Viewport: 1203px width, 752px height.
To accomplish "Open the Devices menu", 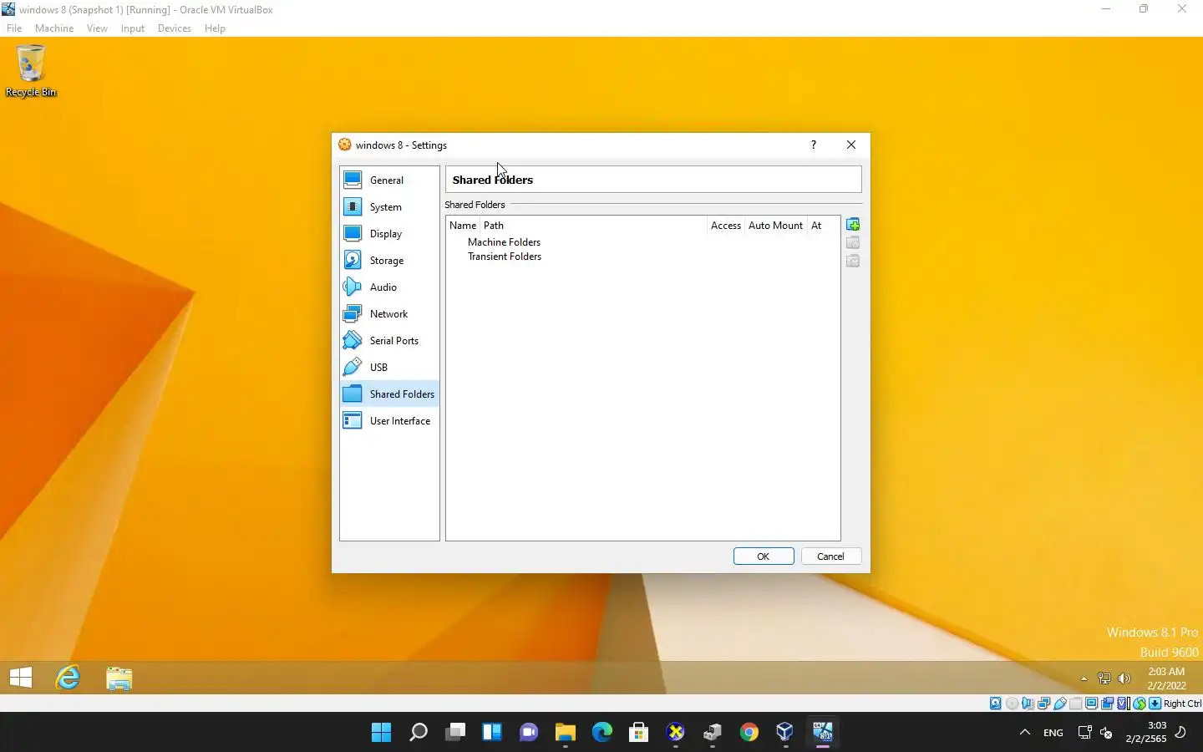I will pos(174,28).
